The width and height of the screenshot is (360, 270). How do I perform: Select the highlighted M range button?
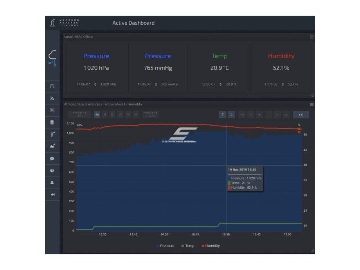tap(97, 115)
